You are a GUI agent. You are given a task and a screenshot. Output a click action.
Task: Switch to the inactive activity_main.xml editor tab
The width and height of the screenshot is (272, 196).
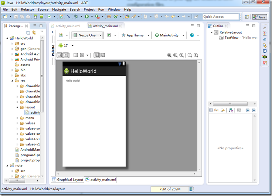66,26
